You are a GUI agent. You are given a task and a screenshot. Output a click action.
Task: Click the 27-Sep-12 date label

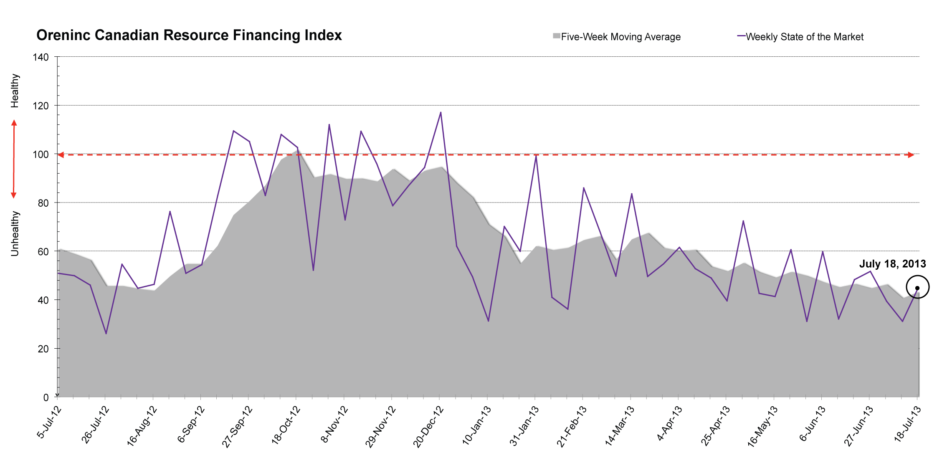click(x=237, y=426)
